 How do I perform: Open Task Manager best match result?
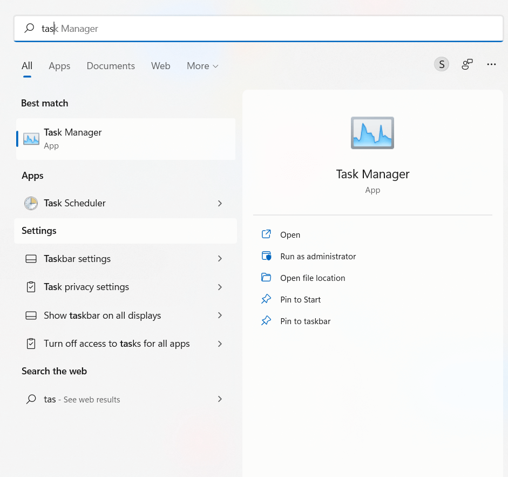pyautogui.click(x=126, y=139)
